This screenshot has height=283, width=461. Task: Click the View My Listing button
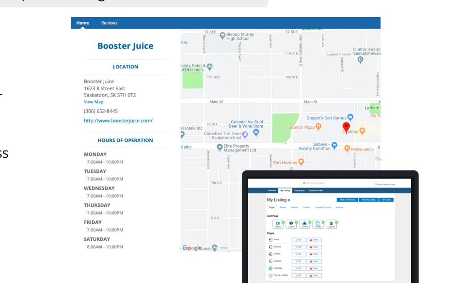pos(369,200)
